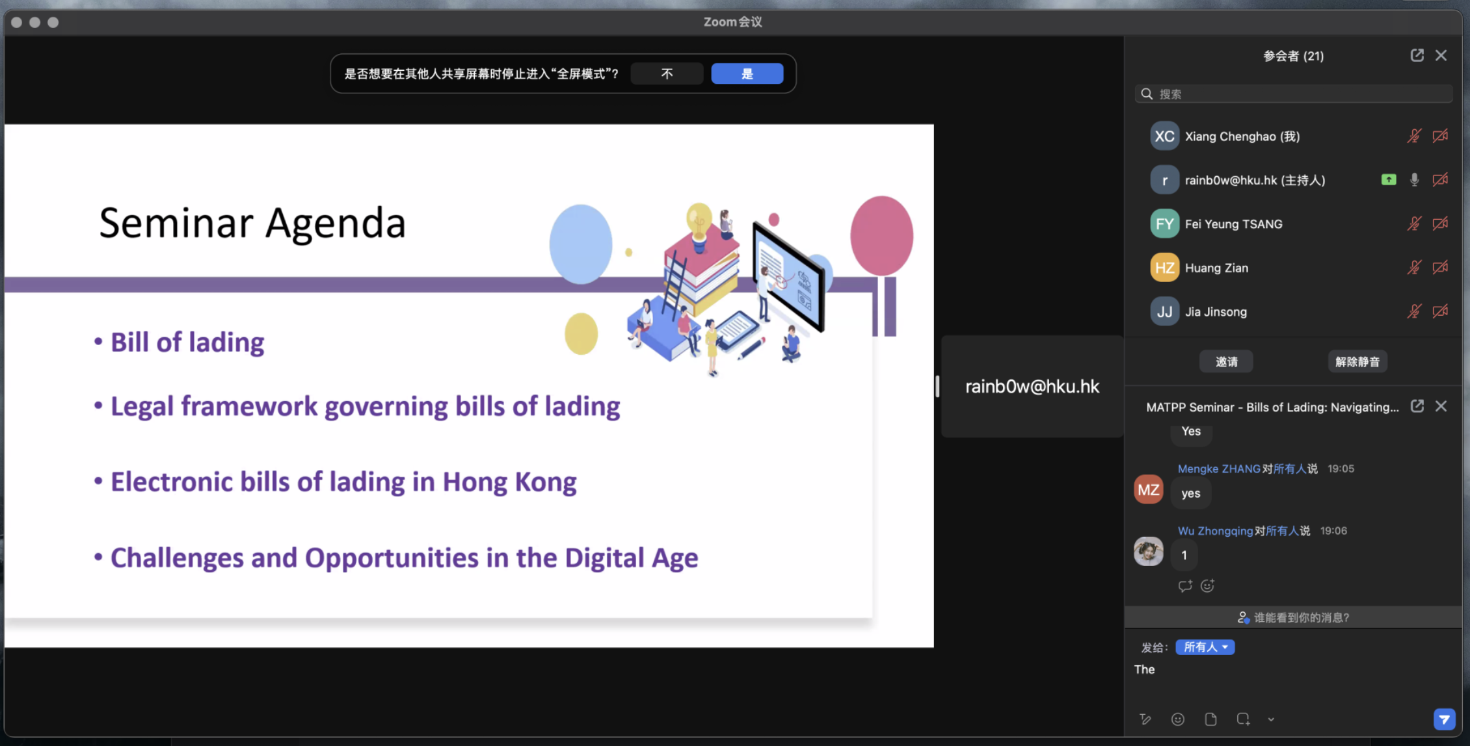
Task: Select the text formatting icon in chat
Action: coord(1145,719)
